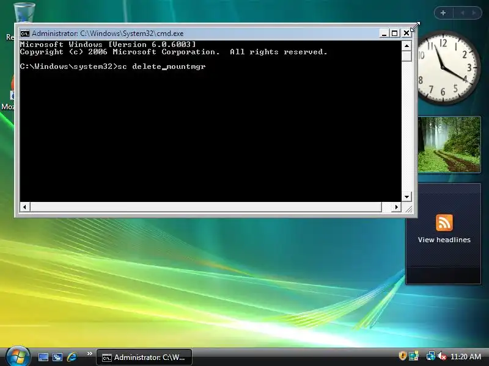This screenshot has height=366, width=489.
Task: Click the cmd horizontal scrollbar right arrow
Action: coord(396,207)
